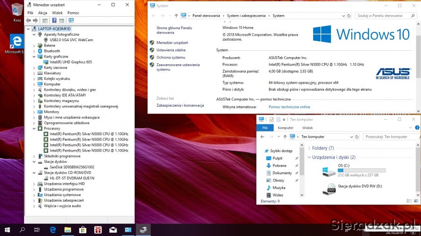This screenshot has width=421, height=236.
Task: Open the Akcja menu in Device Manager
Action: 43,13
